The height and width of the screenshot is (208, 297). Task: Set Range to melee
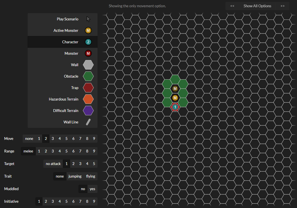click(x=28, y=151)
